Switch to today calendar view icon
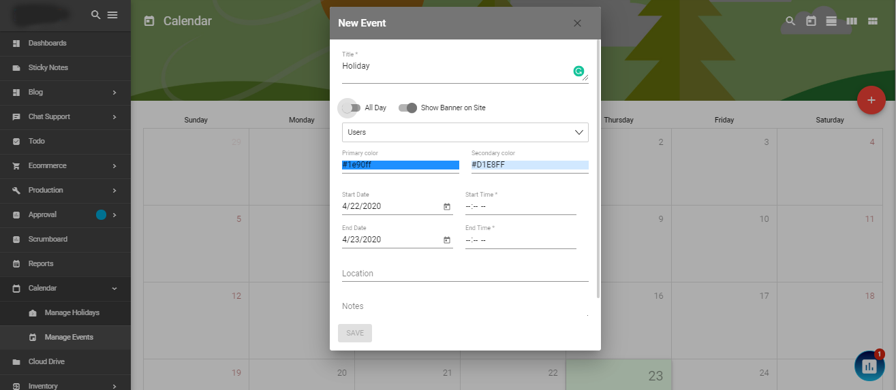Image resolution: width=896 pixels, height=390 pixels. click(x=811, y=21)
